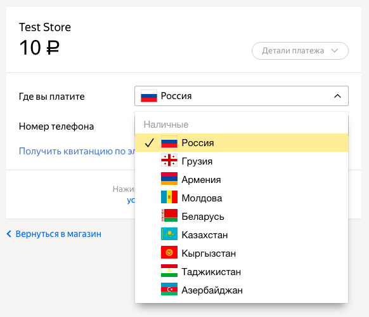Select Грузия from the country list
This screenshot has height=317, width=369.
click(x=242, y=161)
